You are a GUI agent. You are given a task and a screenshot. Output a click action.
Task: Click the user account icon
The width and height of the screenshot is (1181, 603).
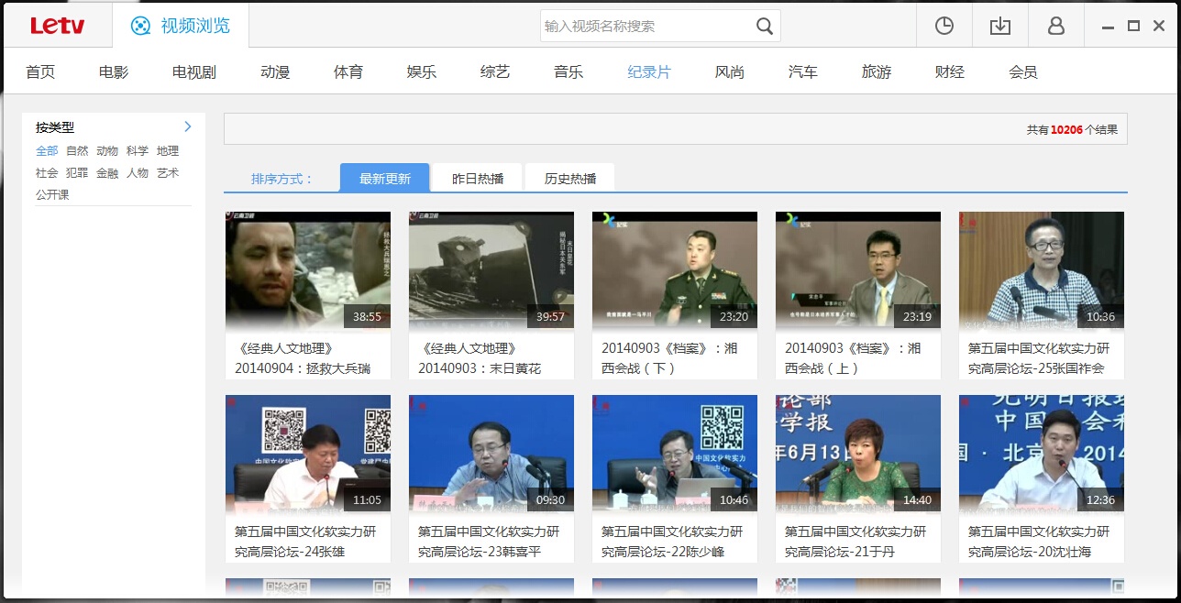coord(1055,26)
